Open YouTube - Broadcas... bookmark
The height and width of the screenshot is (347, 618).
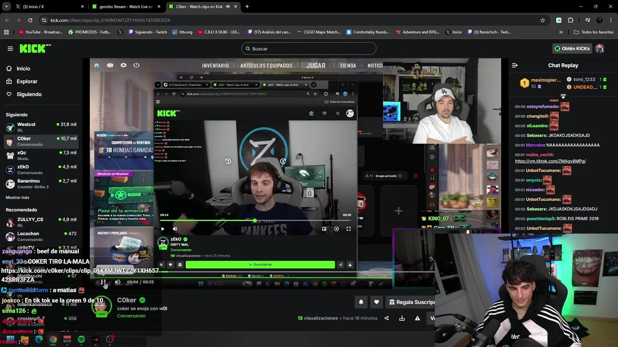tap(41, 32)
